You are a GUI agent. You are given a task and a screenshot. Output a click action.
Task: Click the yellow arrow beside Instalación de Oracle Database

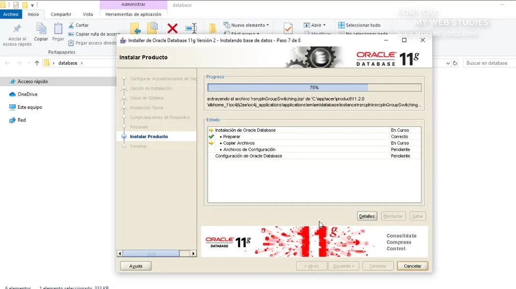click(x=211, y=130)
